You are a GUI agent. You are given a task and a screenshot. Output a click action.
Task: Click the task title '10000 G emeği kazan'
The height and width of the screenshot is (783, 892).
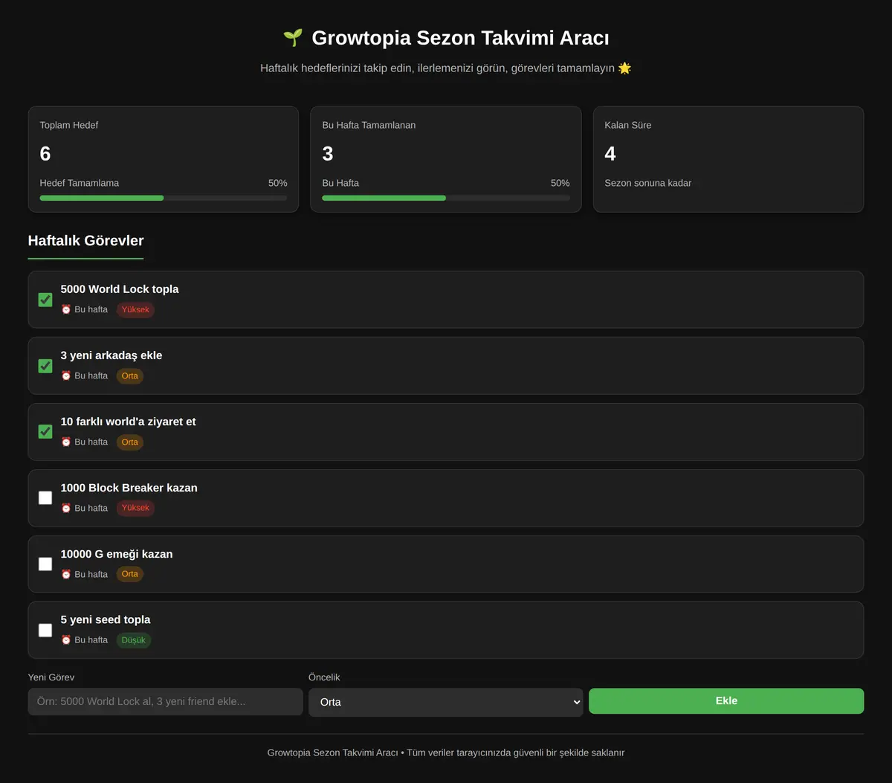(x=117, y=554)
